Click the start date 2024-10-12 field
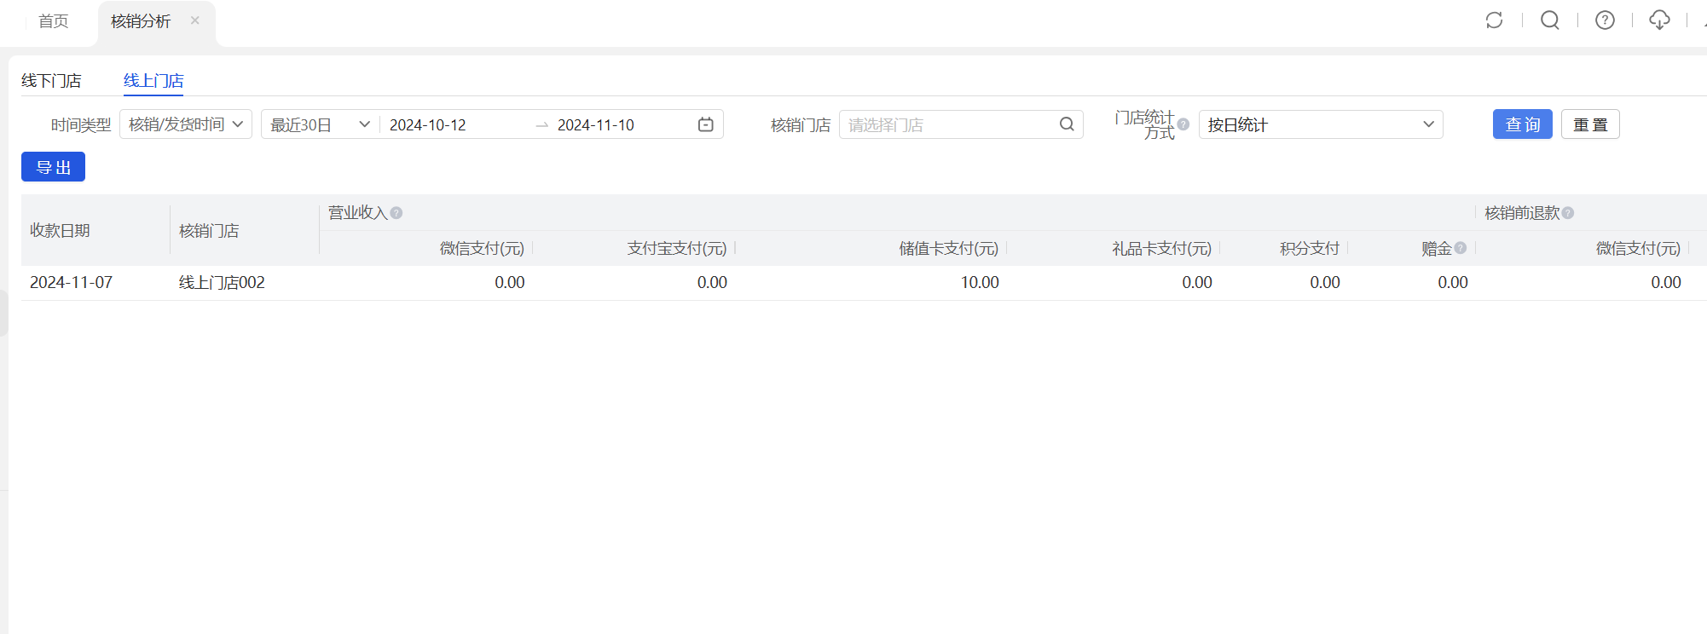 tap(428, 125)
